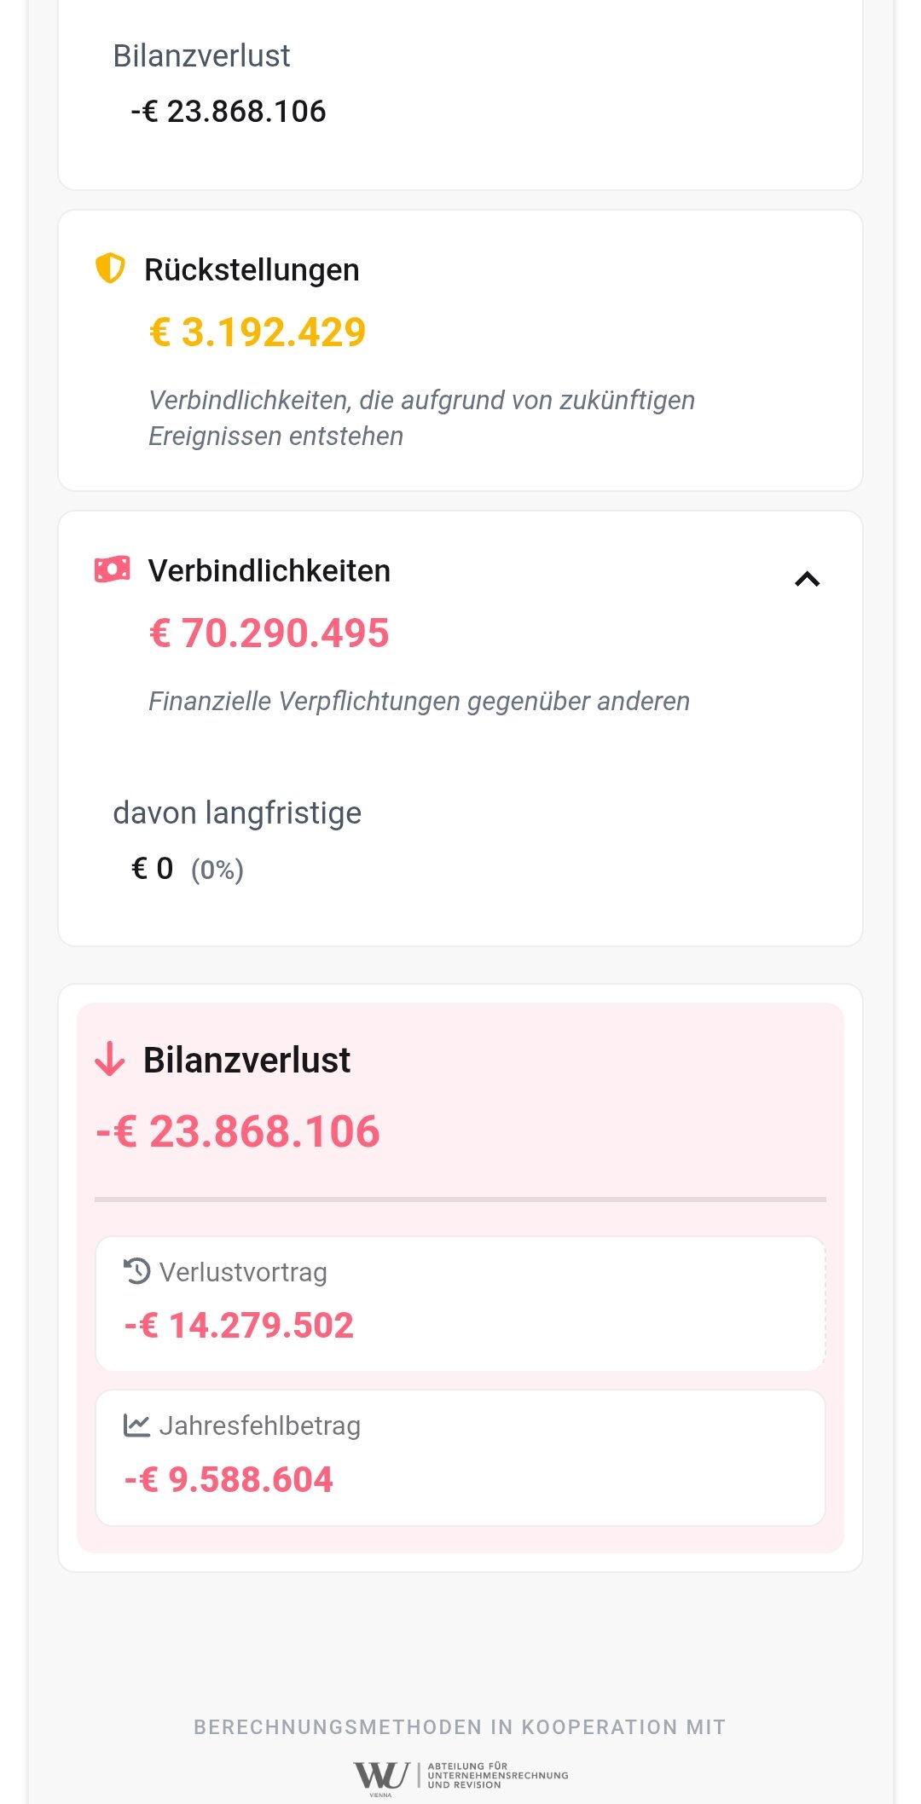The height and width of the screenshot is (1804, 921).
Task: Click the yellow shield Rückstellungen icon
Action: (110, 269)
